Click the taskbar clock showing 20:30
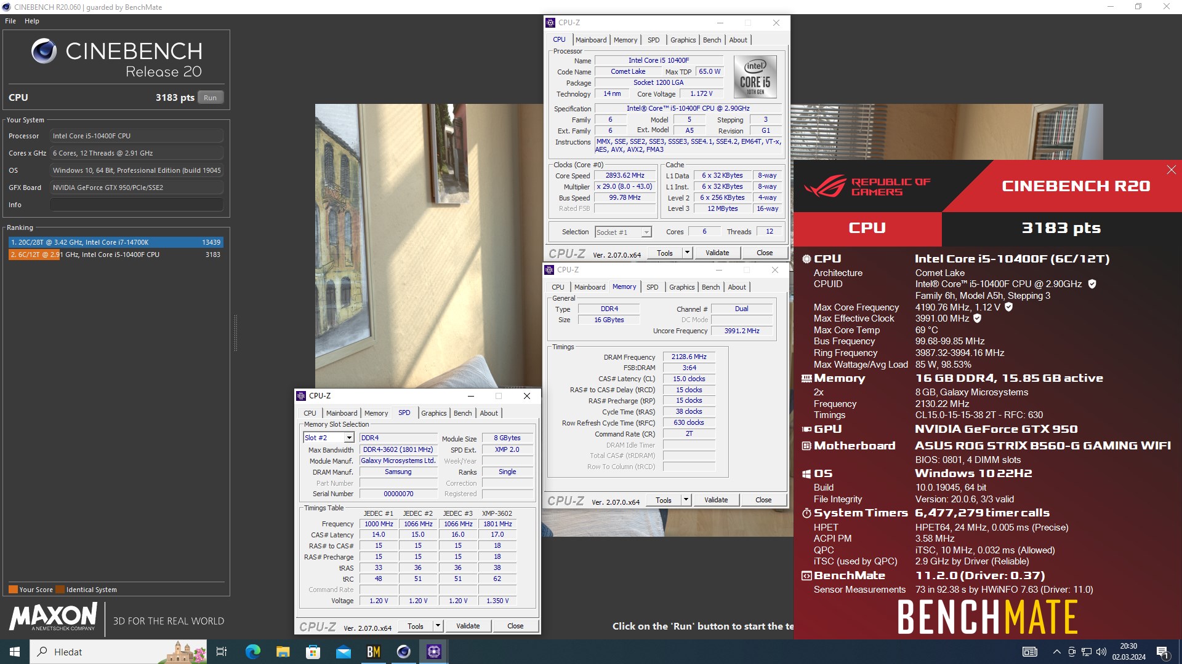 click(1128, 652)
